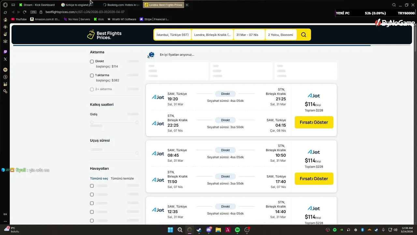Open Twitch in the Opera sidebar
This screenshot has width=417, height=235.
[5, 52]
